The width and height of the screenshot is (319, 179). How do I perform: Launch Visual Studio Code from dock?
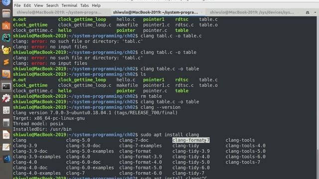pos(6,159)
